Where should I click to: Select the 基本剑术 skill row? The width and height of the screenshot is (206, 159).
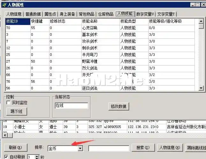pyautogui.click(x=100, y=35)
